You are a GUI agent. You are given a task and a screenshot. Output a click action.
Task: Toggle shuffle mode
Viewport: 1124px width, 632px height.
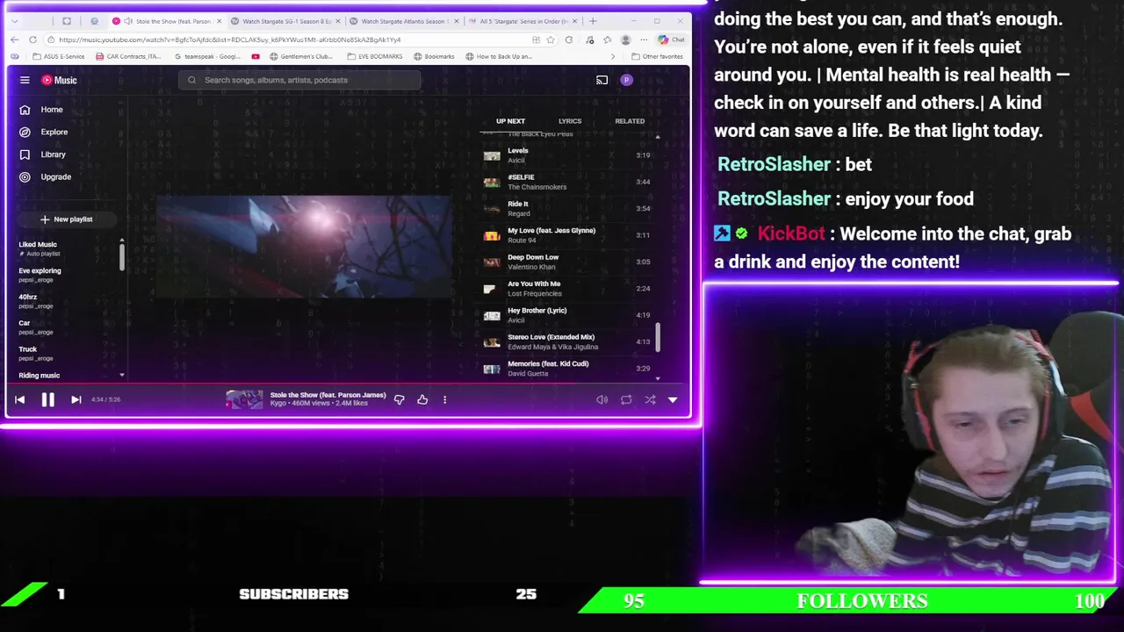650,399
